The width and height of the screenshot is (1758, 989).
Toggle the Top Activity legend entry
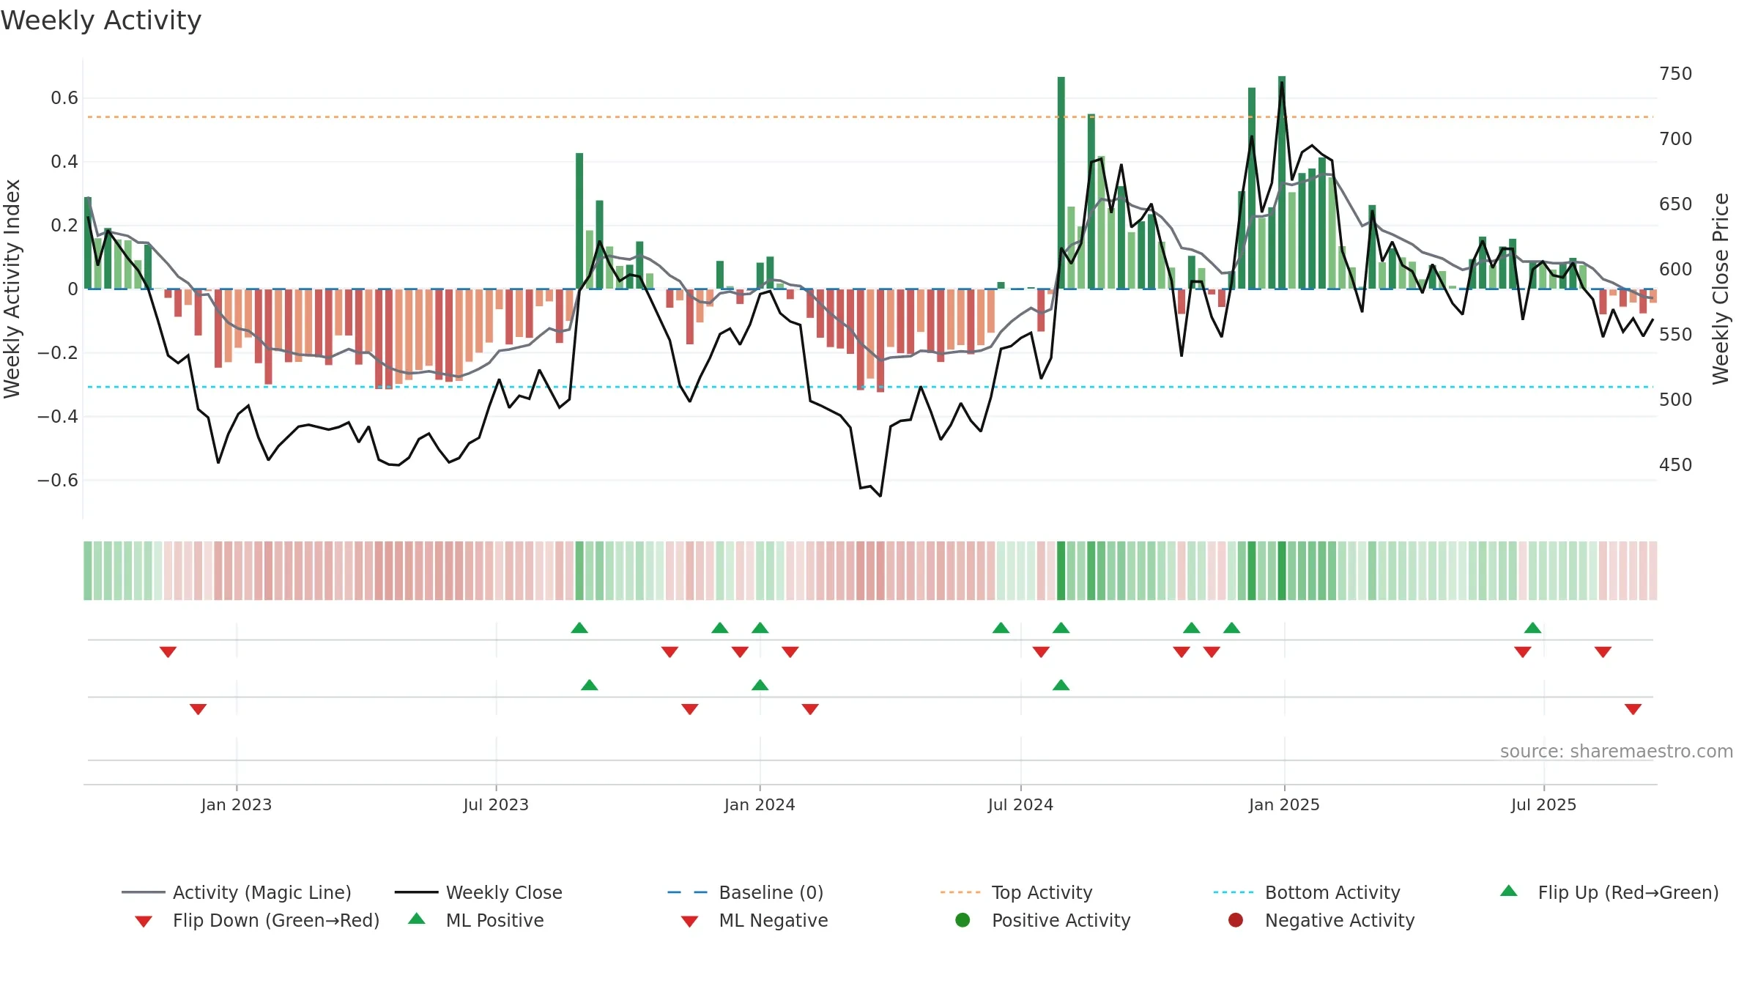click(x=1016, y=892)
